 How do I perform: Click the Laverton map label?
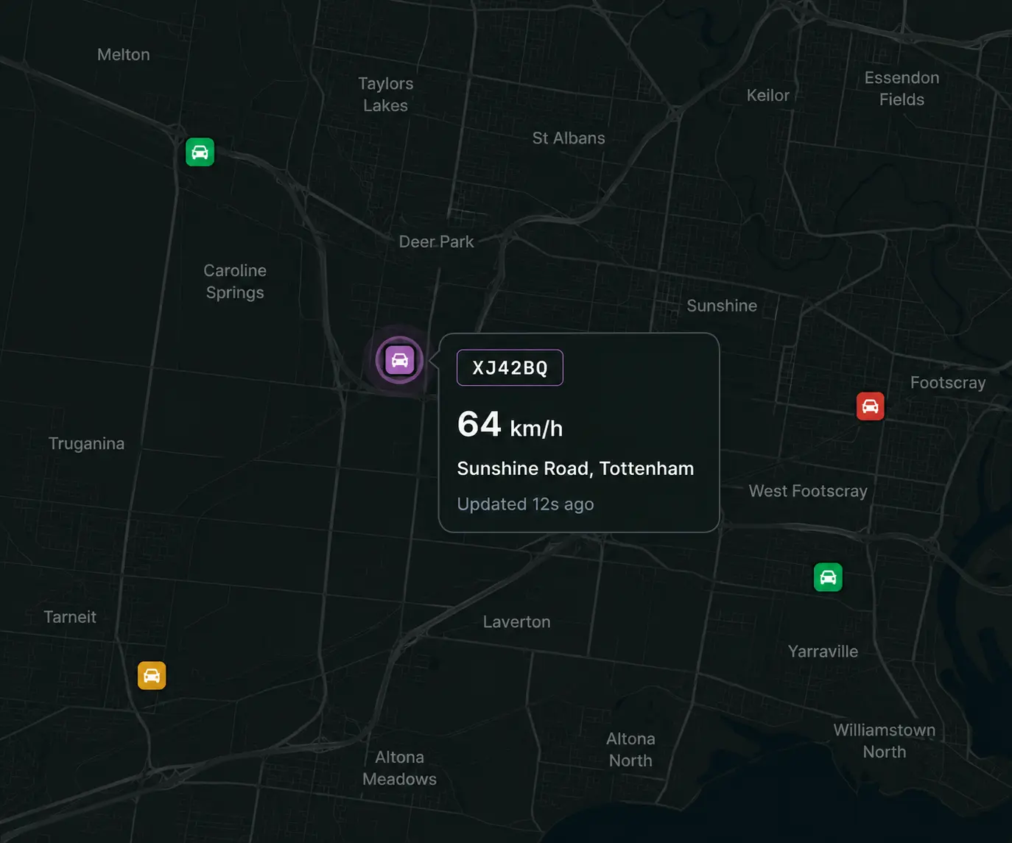tap(516, 621)
